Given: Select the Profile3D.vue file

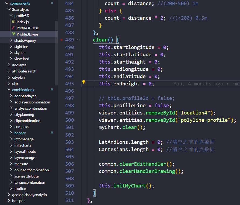Looking at the screenshot, I should tap(27, 34).
